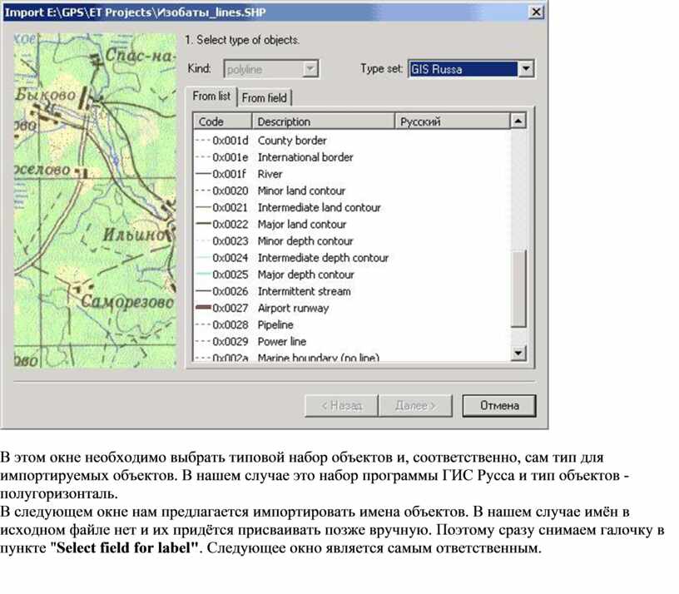Select Intermediate land contour entry
The image size is (679, 594).
352,207
